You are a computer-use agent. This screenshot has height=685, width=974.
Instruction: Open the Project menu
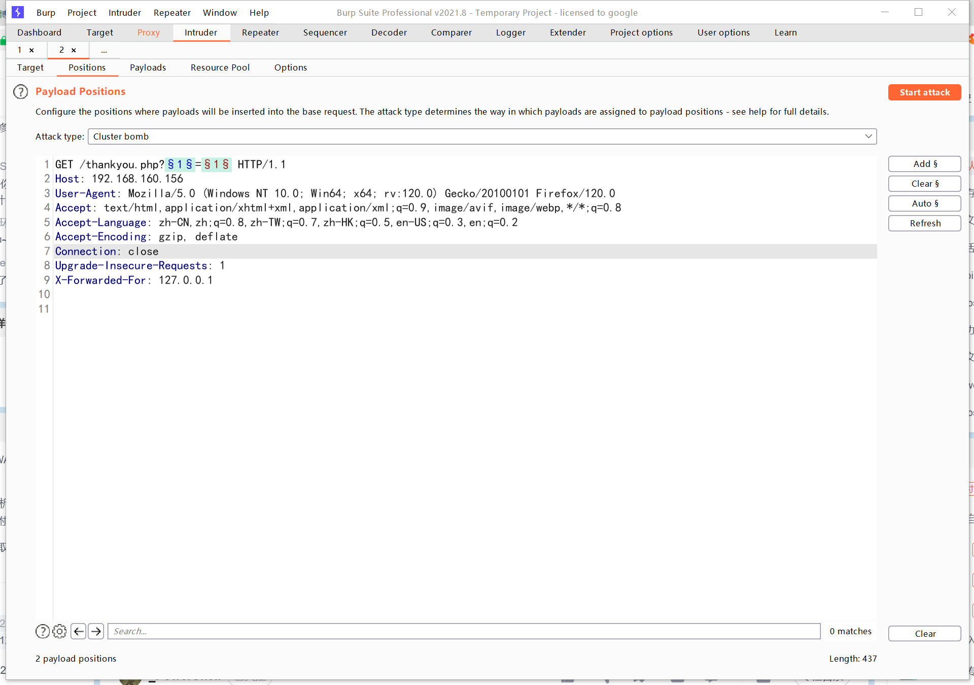point(82,13)
